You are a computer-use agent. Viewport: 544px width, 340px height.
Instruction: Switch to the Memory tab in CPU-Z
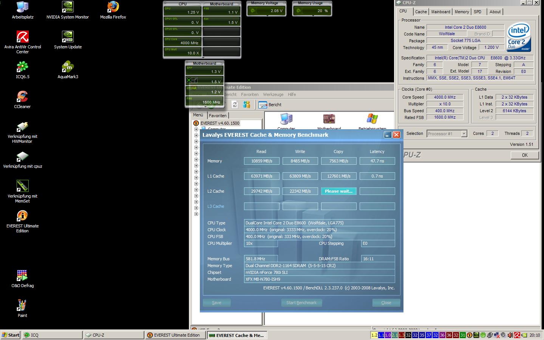462,12
